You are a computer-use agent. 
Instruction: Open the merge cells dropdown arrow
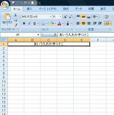pyautogui.click(x=110, y=23)
